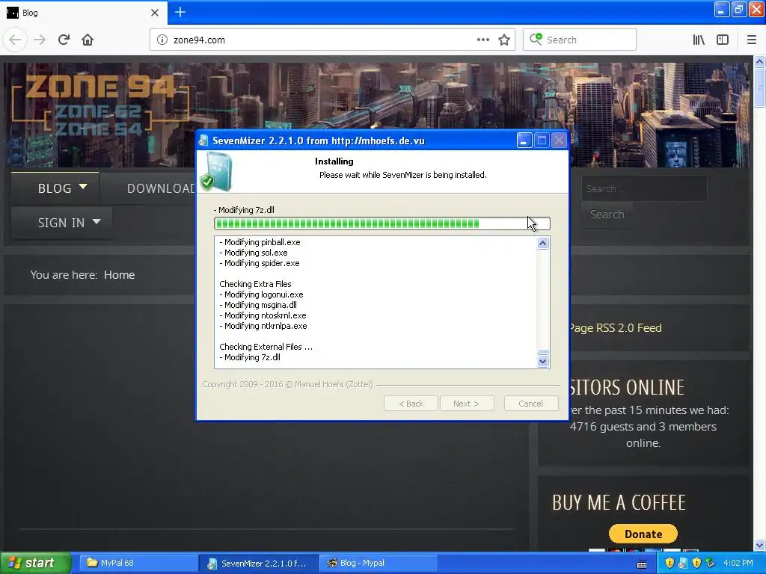Reload the zone94.com page

64,40
